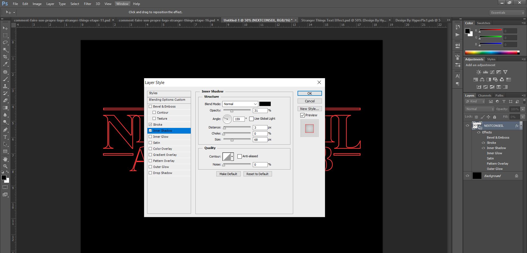This screenshot has width=527, height=253.
Task: Enable Bevel & Emboss checkbox
Action: [x=150, y=106]
